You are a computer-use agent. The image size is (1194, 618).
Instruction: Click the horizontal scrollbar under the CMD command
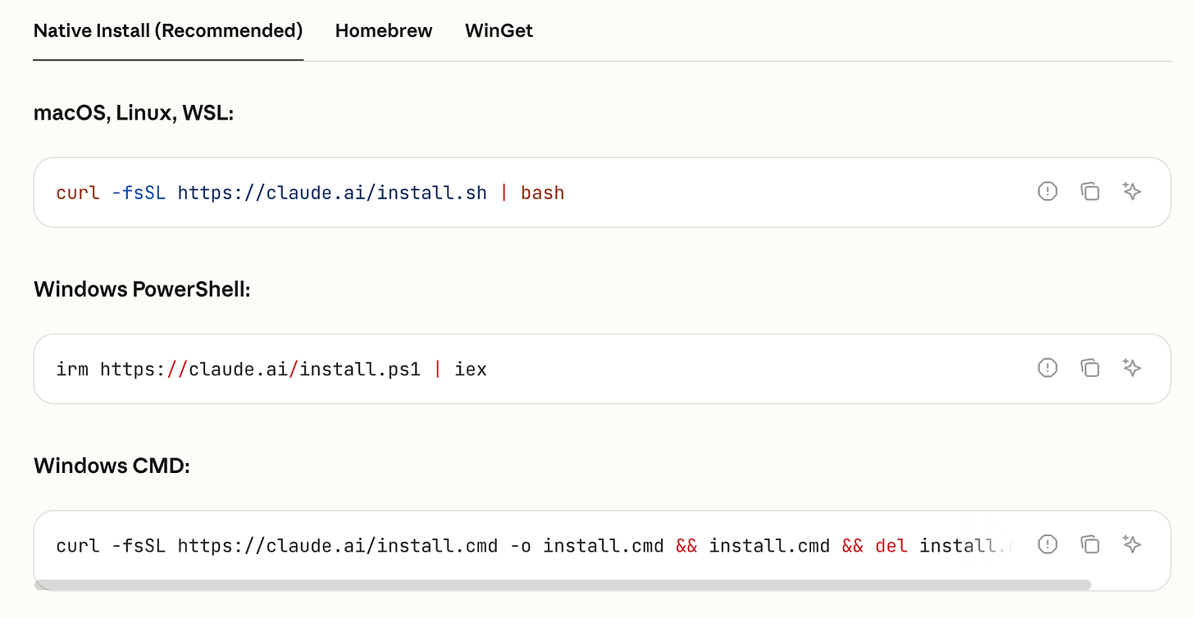click(563, 585)
